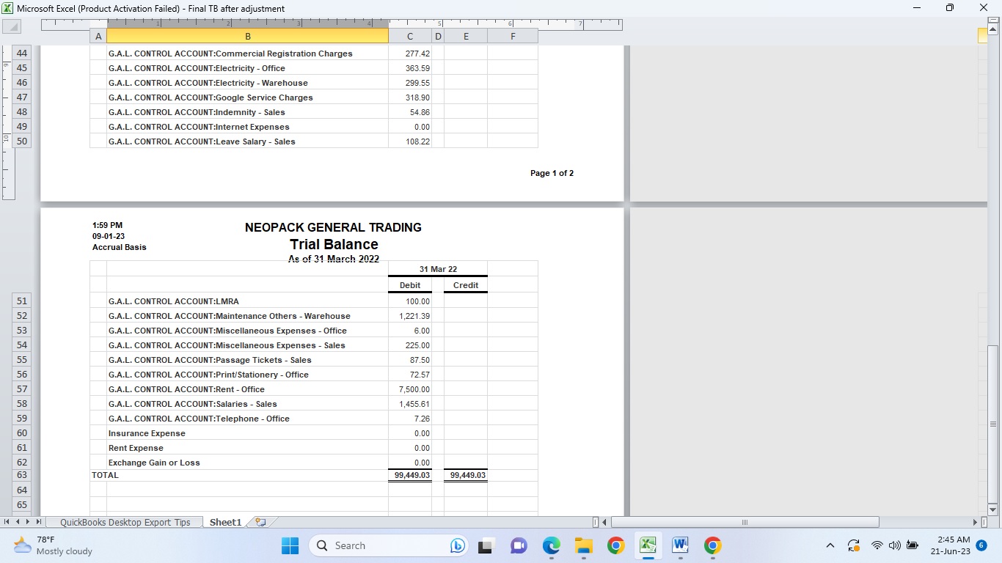Go to the next sheet using the tab arrow
Viewport: 1002px width, 563px height.
click(x=28, y=522)
